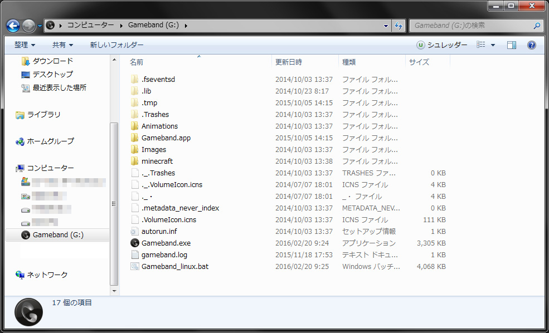Open the 共有 menu
Viewport: 549px width, 333px height.
pyautogui.click(x=62, y=45)
